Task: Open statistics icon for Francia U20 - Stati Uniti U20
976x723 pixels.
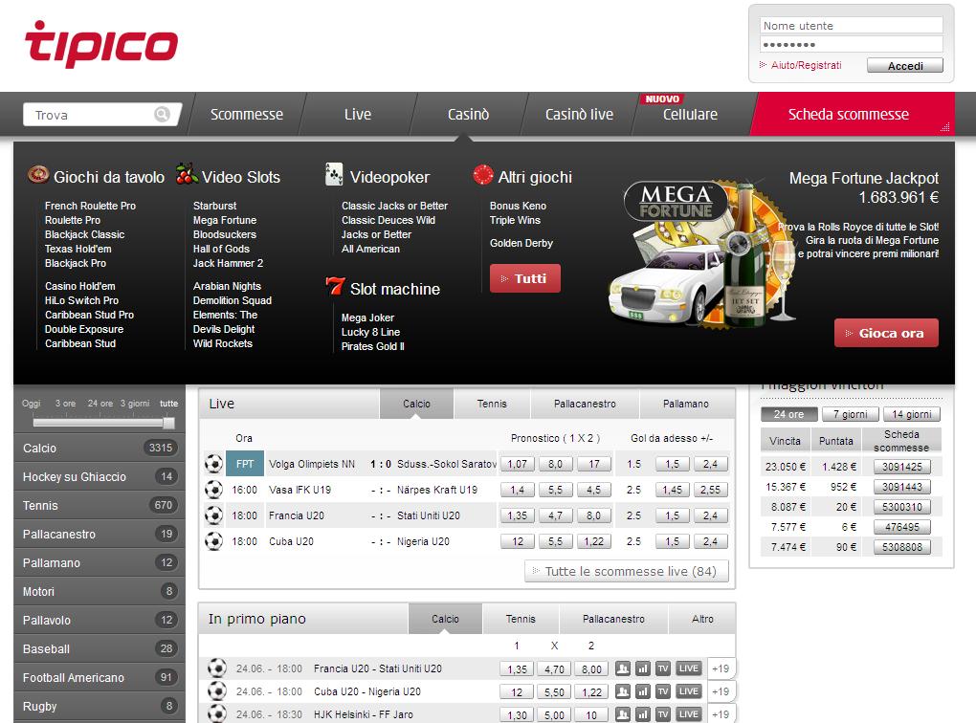Action: pyautogui.click(x=643, y=668)
